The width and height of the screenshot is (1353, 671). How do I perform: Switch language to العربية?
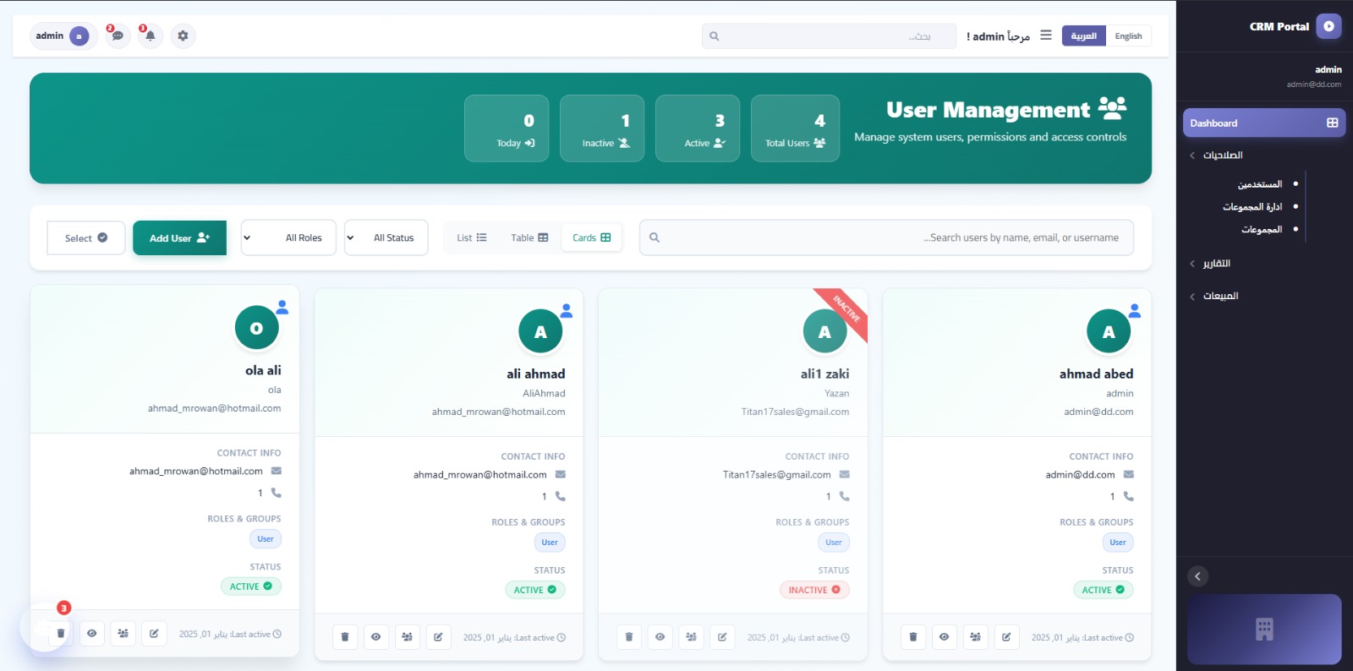click(x=1083, y=36)
